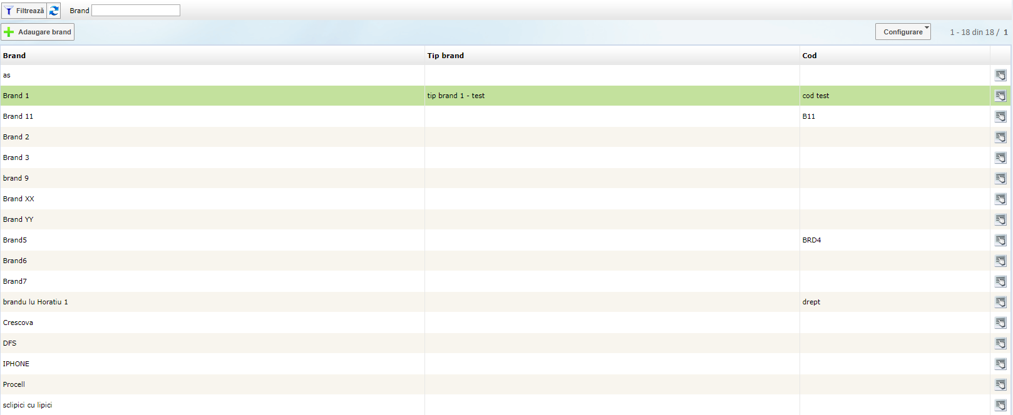The height and width of the screenshot is (415, 1013).
Task: Click the action icon in Procell row
Action: pos(1000,384)
